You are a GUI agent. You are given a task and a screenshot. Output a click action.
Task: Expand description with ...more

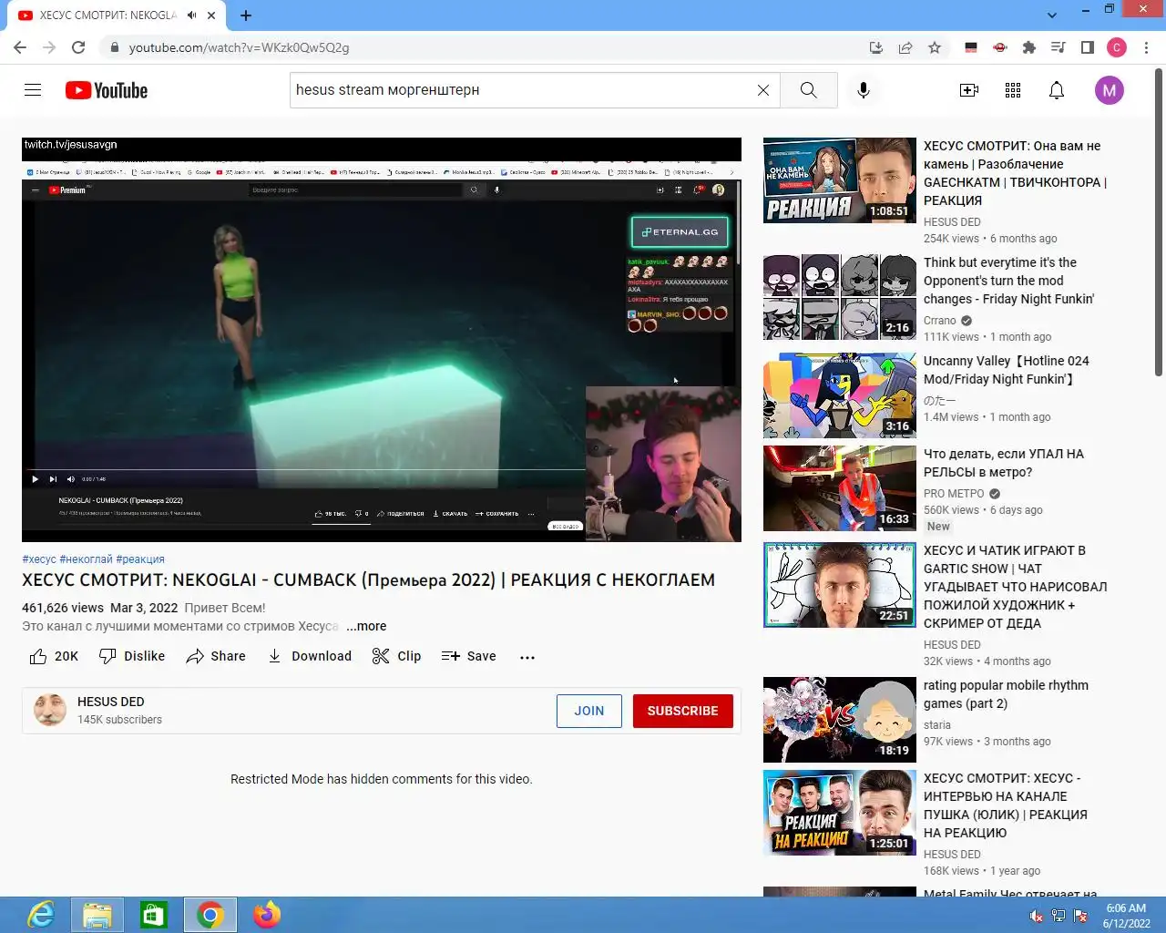coord(366,626)
